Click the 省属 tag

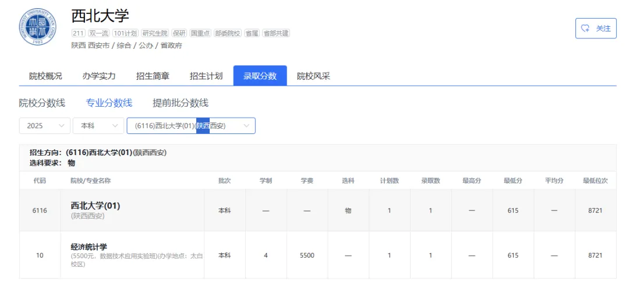(252, 33)
